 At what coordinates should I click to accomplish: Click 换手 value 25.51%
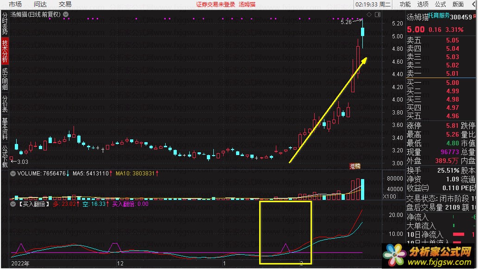[x=448, y=170]
